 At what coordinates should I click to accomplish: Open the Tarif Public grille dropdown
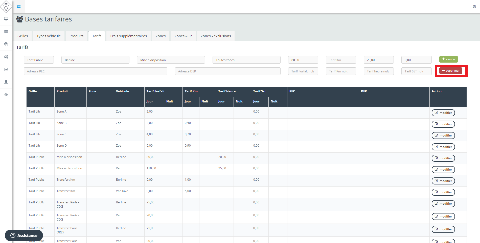(x=39, y=60)
